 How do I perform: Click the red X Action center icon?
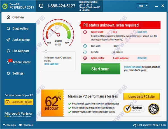85,58
